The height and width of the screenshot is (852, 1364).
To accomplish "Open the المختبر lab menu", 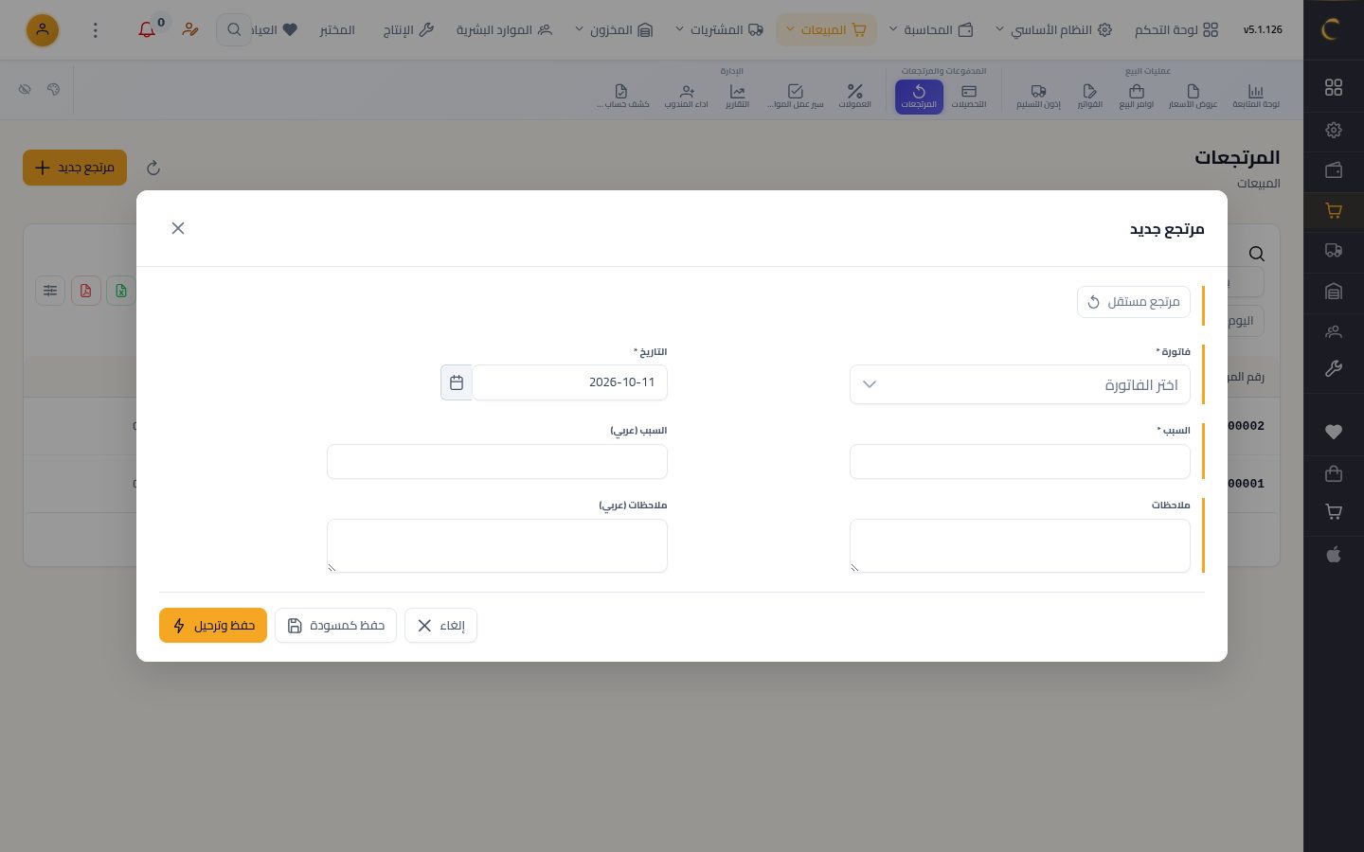I will pos(337,29).
